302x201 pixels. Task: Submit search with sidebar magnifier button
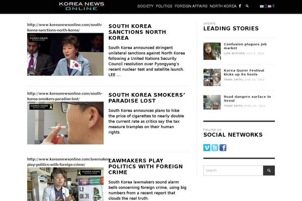coord(269,170)
